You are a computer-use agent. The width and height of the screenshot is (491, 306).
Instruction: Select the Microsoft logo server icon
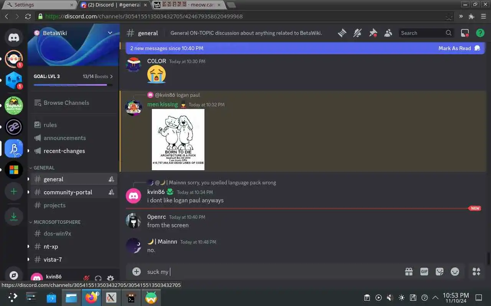14,170
